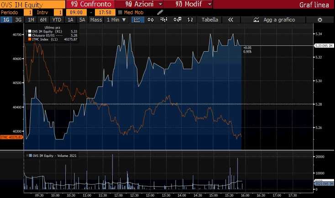335x198 pixels.
Task: Click the ITMC 40275.87 axis tag
Action: pos(11,137)
